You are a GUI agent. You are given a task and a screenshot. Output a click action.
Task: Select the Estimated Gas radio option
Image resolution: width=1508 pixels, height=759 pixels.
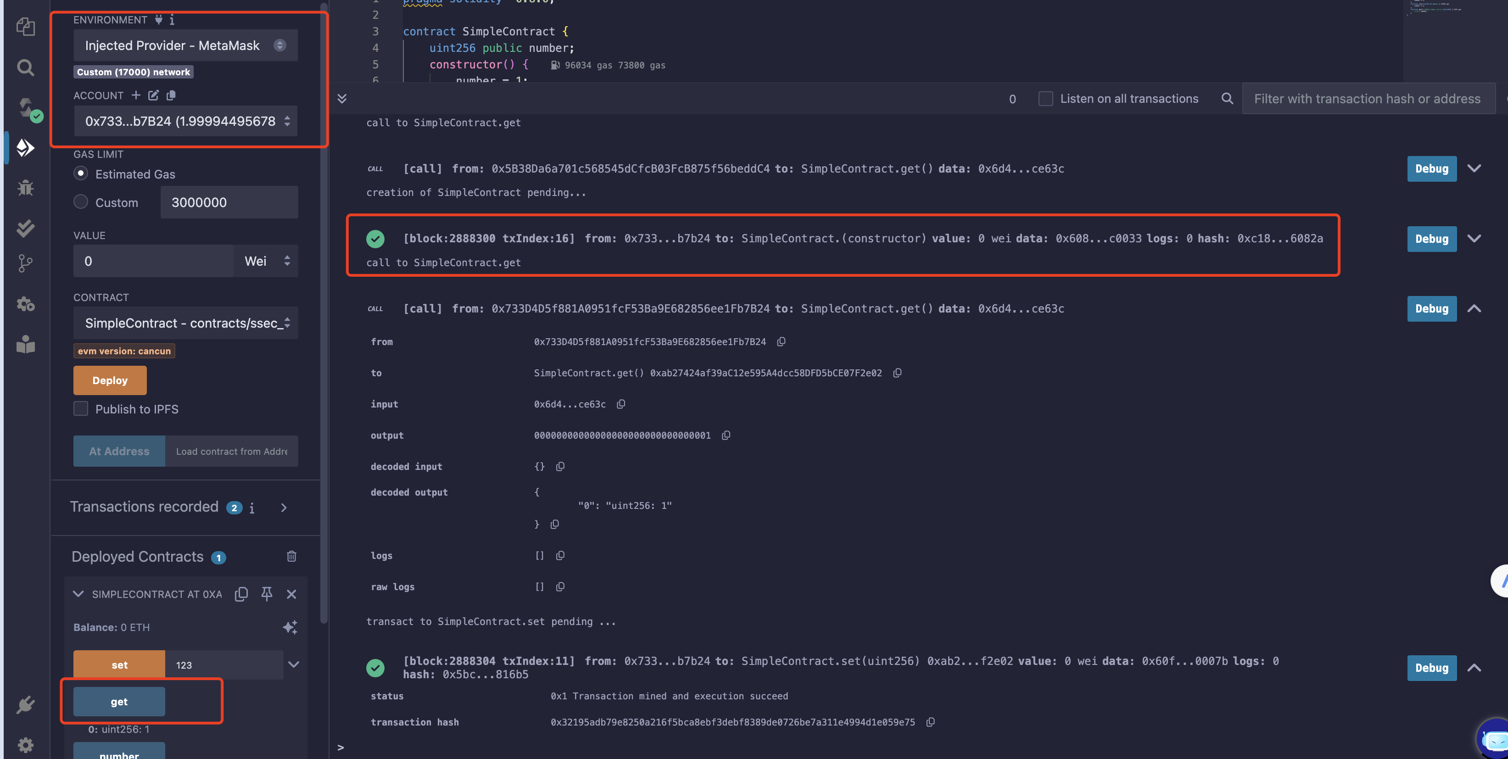pos(81,174)
